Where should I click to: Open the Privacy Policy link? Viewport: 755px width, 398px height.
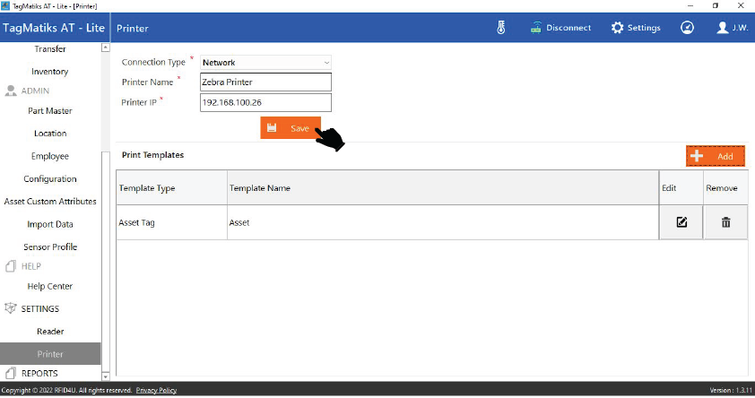pyautogui.click(x=156, y=391)
